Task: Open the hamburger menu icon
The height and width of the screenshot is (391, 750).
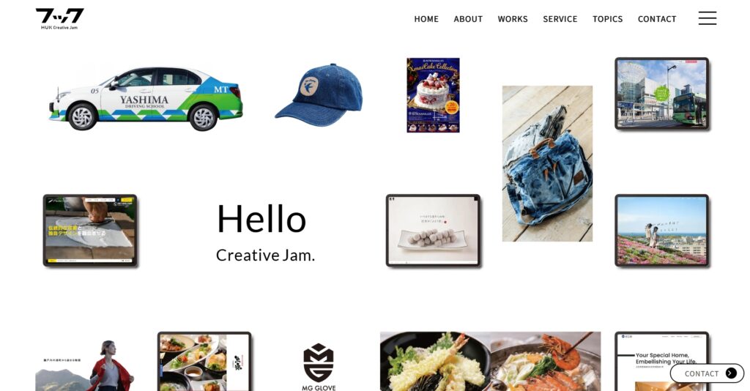Action: coord(707,18)
